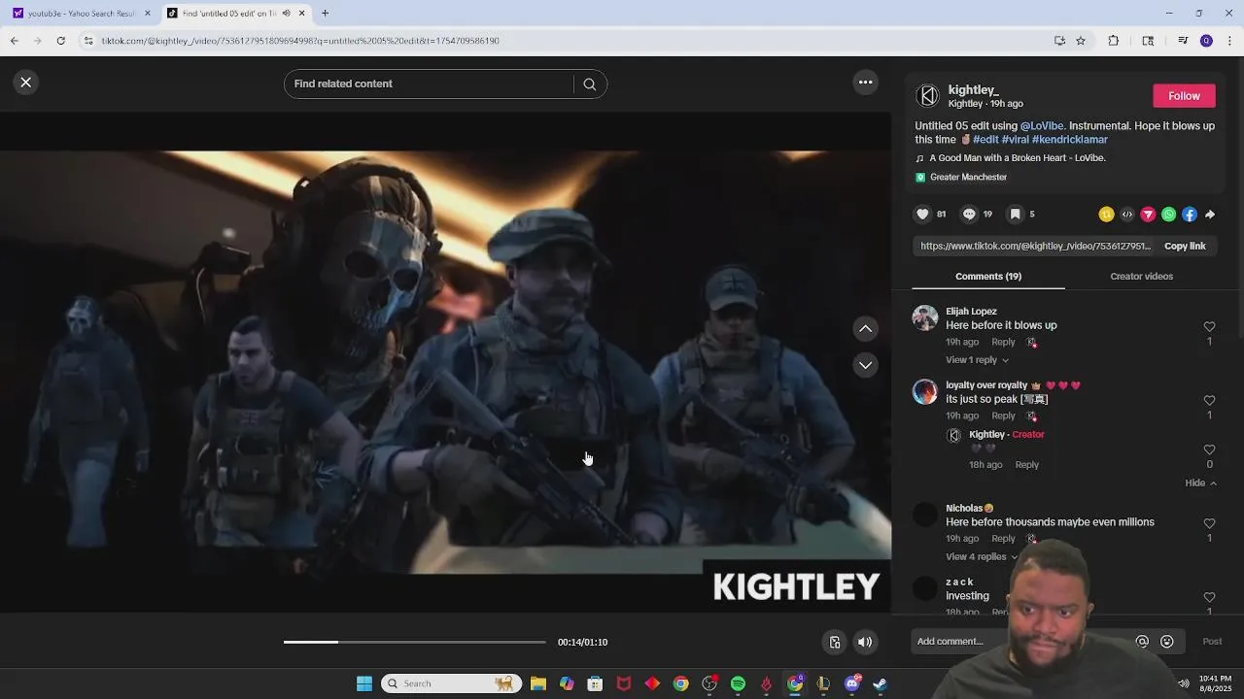Send to friends with pink arrow icon

click(1148, 215)
